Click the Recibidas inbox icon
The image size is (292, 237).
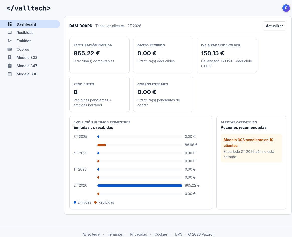[x=10, y=32]
